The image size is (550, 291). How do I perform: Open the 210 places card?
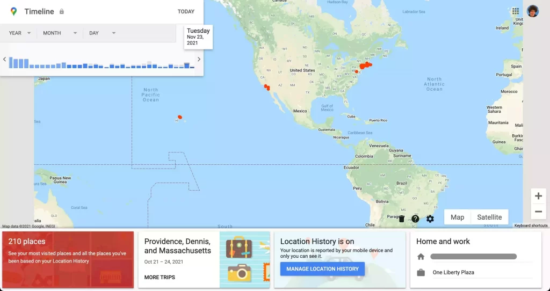pos(68,259)
